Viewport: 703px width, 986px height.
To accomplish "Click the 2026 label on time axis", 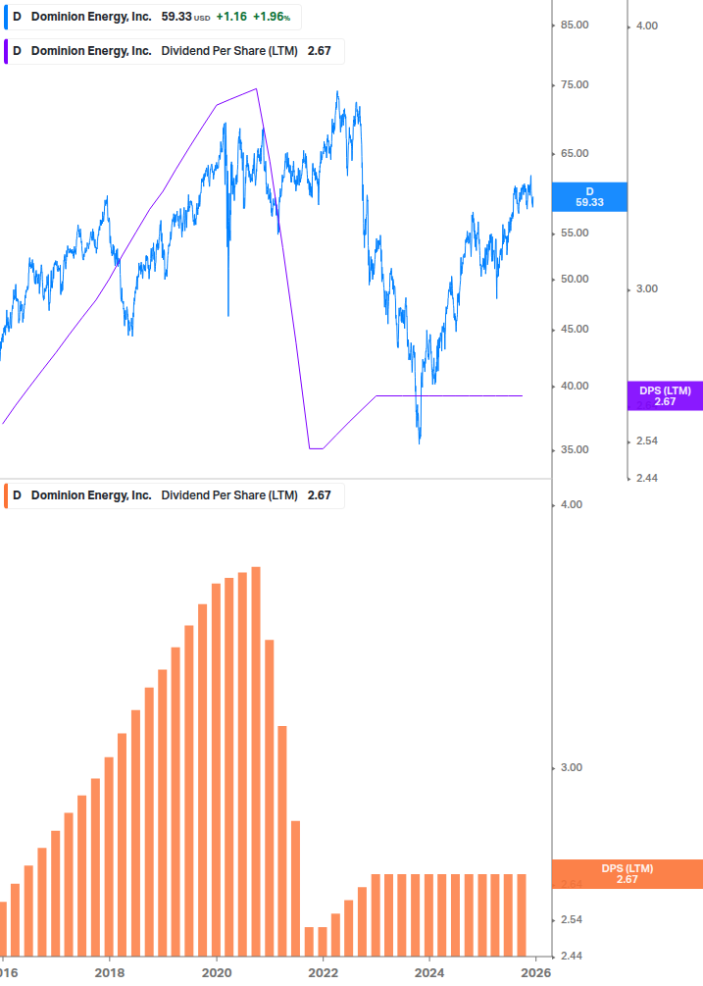I will pos(536,973).
